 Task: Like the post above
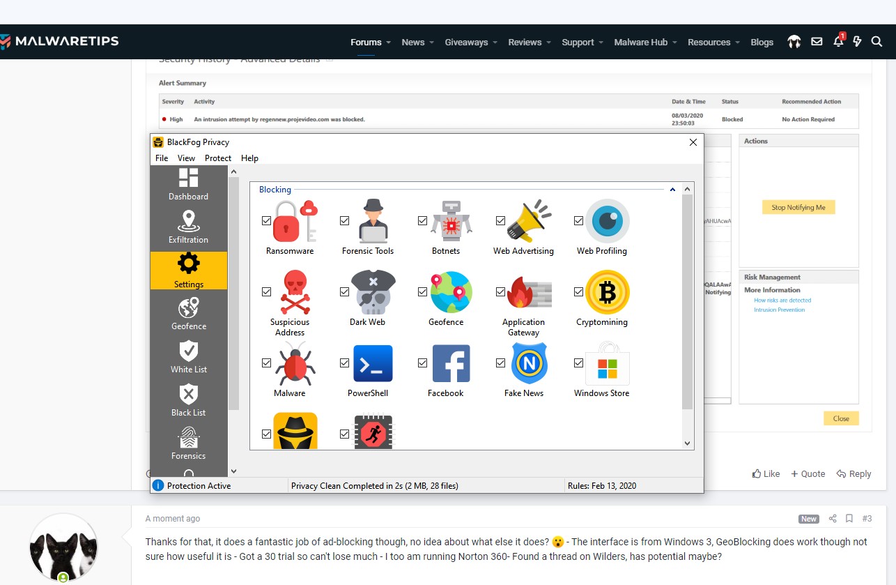click(x=766, y=473)
